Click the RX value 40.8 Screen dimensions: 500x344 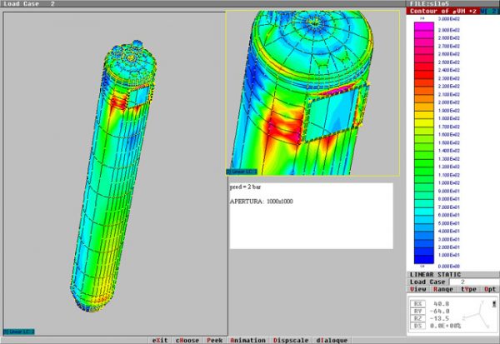442,304
